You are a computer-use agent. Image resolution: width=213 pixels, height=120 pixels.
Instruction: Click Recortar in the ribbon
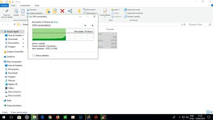tap(32, 10)
